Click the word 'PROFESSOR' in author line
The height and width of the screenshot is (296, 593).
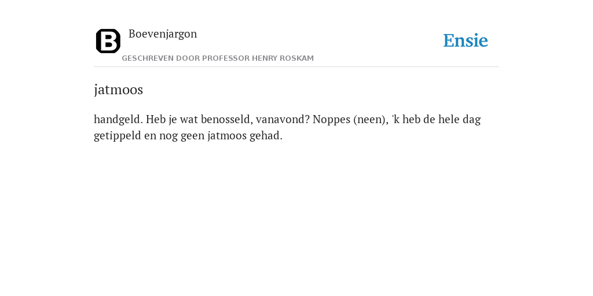tap(226, 58)
